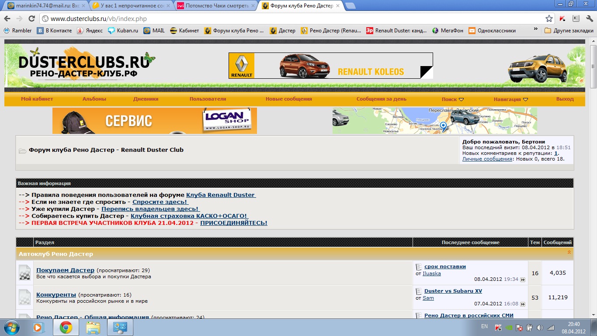Click the Renault Koleos banner ad

pos(331,66)
